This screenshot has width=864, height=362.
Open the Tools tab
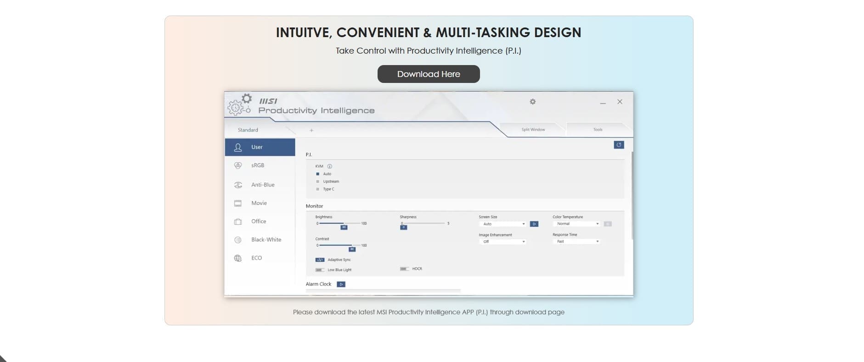coord(597,130)
